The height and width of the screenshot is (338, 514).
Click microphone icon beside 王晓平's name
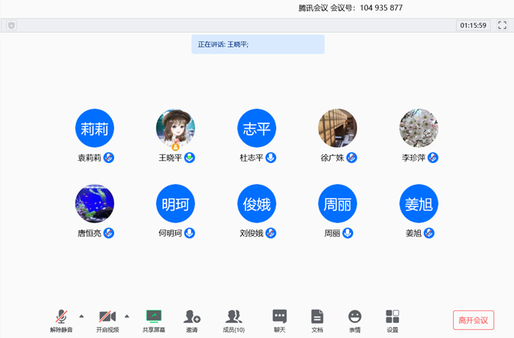[190, 158]
